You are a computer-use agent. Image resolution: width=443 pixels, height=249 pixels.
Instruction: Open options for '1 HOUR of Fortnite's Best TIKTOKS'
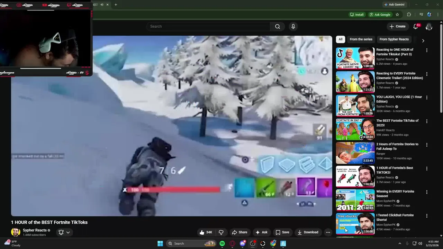(427, 169)
